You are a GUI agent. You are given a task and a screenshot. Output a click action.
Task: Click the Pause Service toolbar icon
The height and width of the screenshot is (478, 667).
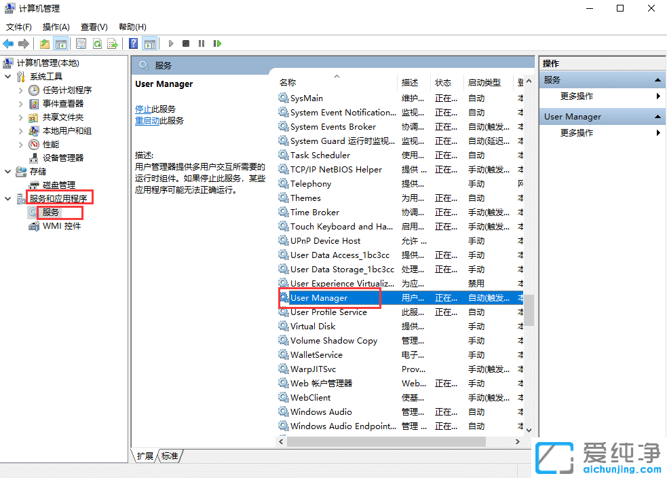point(202,43)
